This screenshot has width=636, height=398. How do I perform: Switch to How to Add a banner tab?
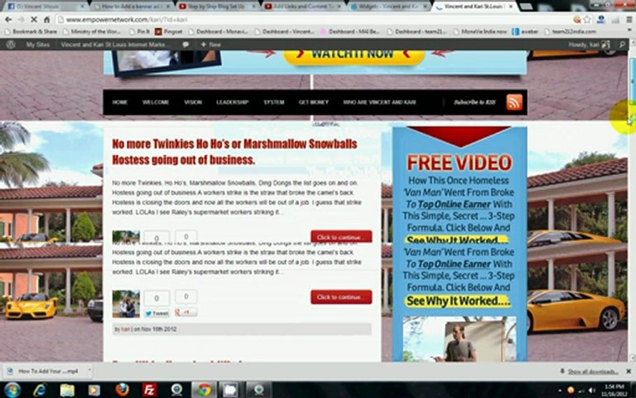click(x=132, y=7)
